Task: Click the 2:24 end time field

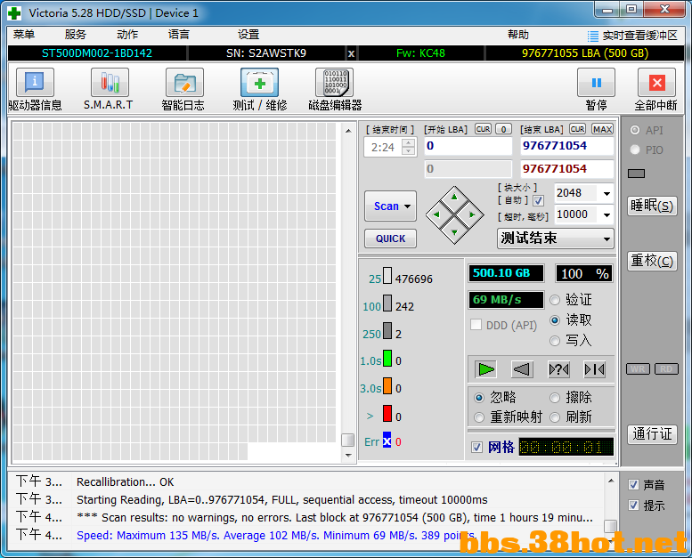Action: pyautogui.click(x=383, y=148)
